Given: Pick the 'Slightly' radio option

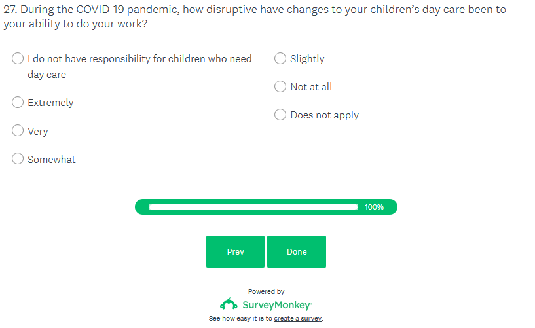Looking at the screenshot, I should tap(280, 58).
